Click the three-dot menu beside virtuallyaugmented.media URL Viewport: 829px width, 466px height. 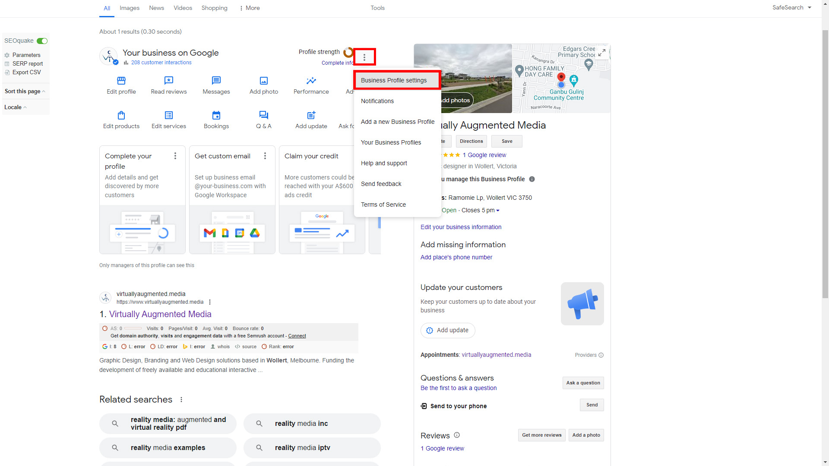(x=210, y=302)
